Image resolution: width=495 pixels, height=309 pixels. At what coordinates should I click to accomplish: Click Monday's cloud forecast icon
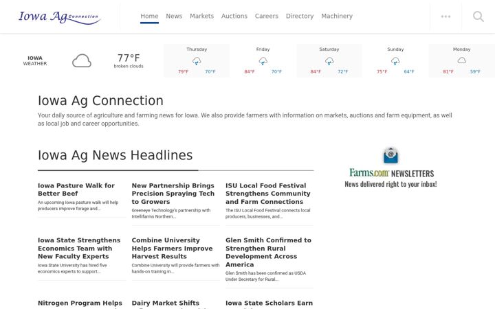(461, 60)
